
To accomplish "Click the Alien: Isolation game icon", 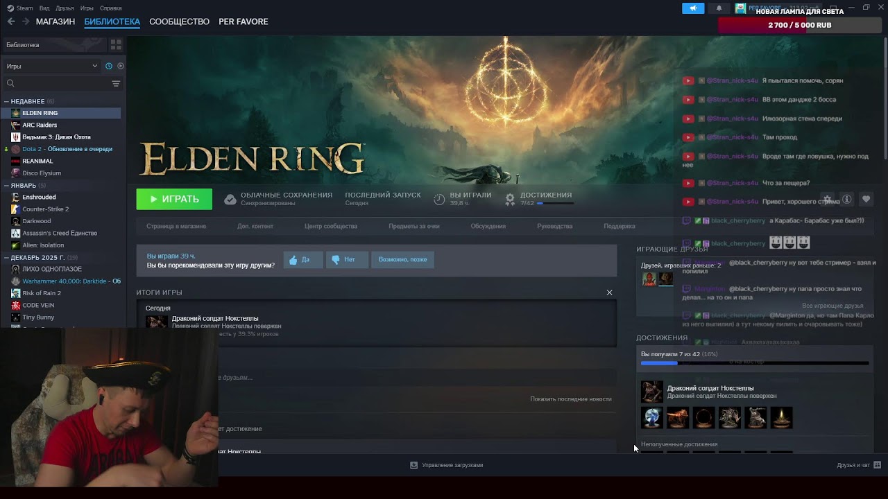I will tap(16, 245).
